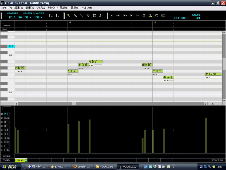Viewport: 226px width, 170px height.
Task: Select the 1 Voice1 track tab
Action: tap(20, 160)
